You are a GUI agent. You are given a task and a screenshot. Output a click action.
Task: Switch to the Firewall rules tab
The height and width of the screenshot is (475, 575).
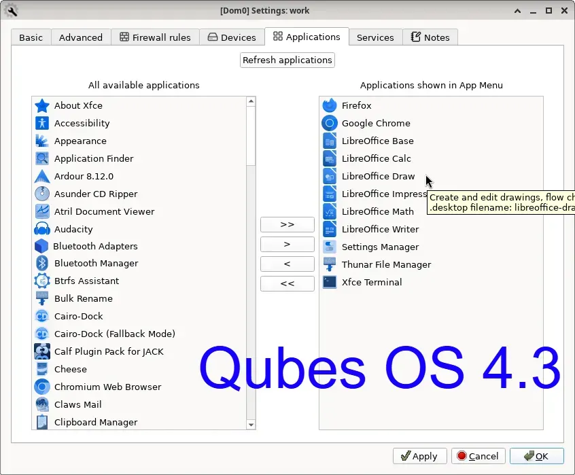coord(155,37)
